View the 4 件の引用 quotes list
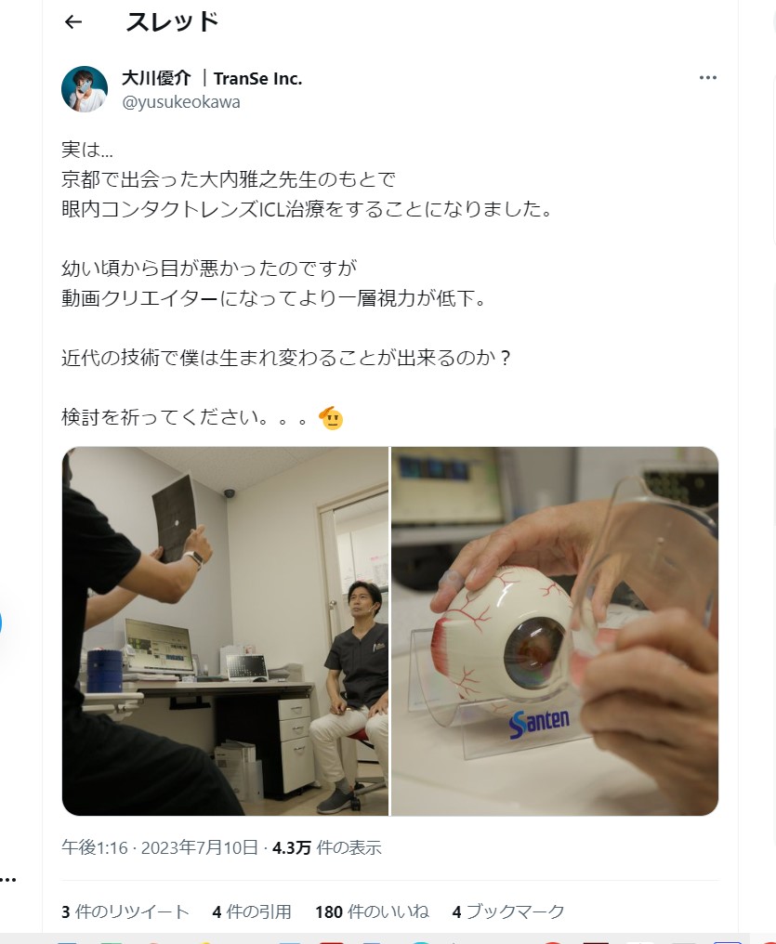This screenshot has height=944, width=776. pyautogui.click(x=252, y=911)
